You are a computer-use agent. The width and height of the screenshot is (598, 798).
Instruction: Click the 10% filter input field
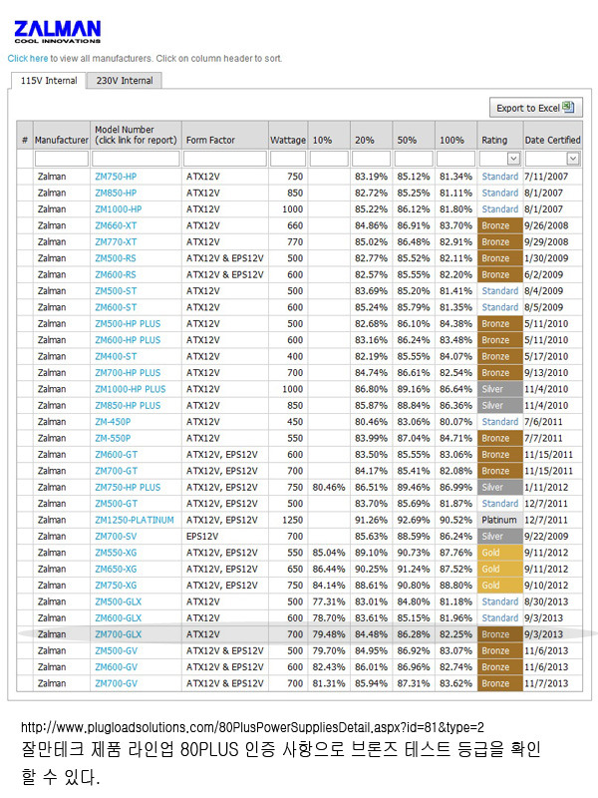329,159
